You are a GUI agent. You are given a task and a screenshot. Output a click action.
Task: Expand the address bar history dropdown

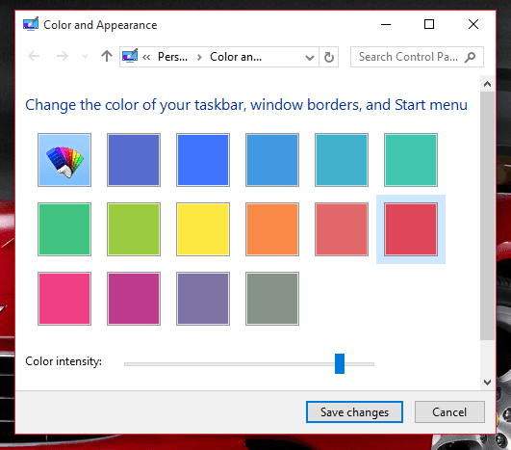310,58
